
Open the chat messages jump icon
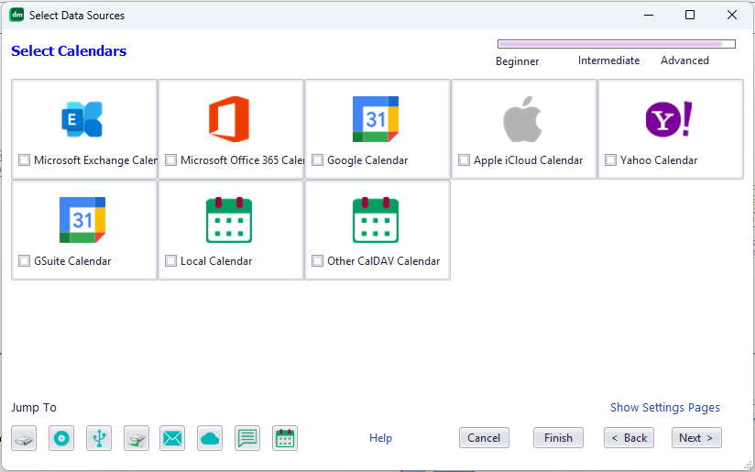[247, 438]
